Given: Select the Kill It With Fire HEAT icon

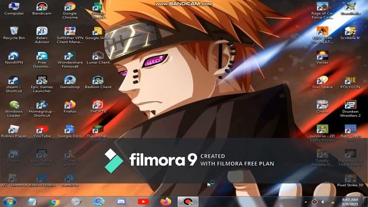Looking at the screenshot, I should pyautogui.click(x=322, y=35).
